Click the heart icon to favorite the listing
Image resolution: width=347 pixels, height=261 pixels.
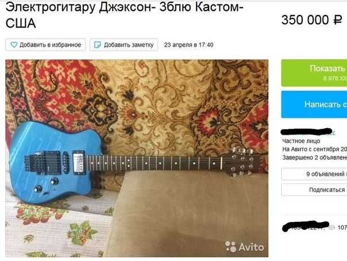click(x=14, y=45)
